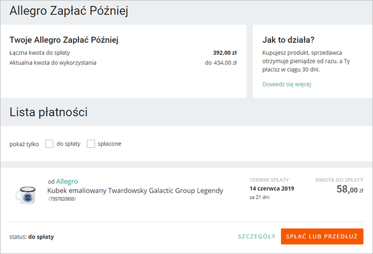Tick the "spłacone" filter checkbox
Viewport: 373px width, 254px height.
point(91,144)
